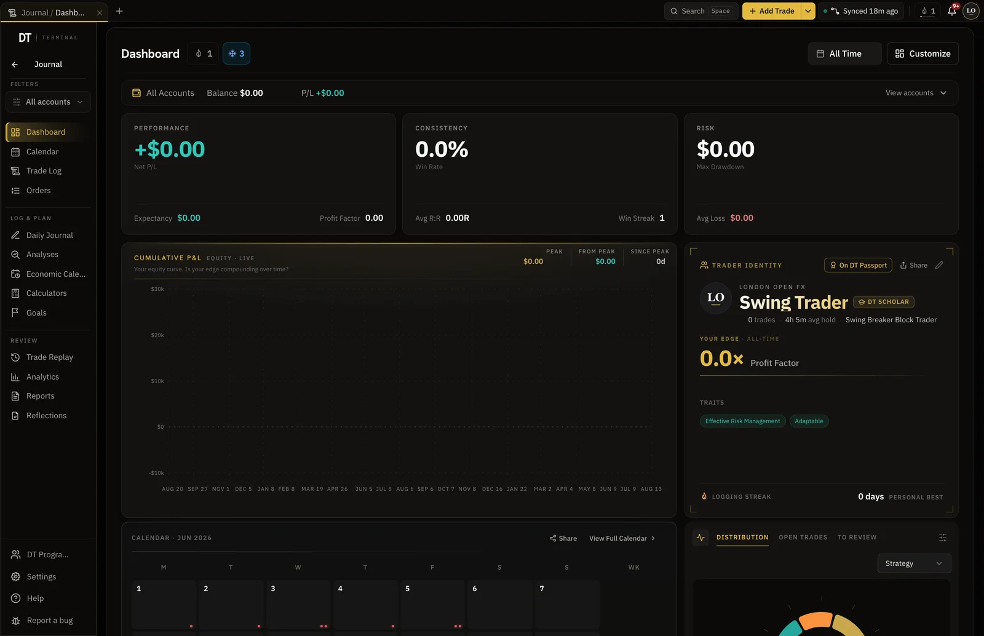Open Reflections page
Image resolution: width=984 pixels, height=636 pixels.
(x=48, y=416)
